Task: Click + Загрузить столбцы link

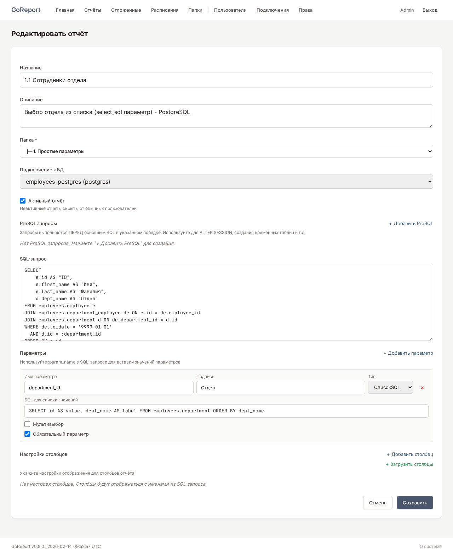Action: [x=409, y=464]
